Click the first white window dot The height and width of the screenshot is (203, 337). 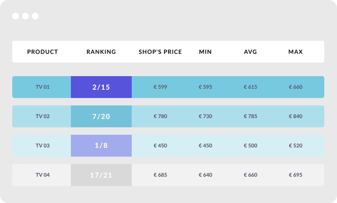tap(16, 16)
